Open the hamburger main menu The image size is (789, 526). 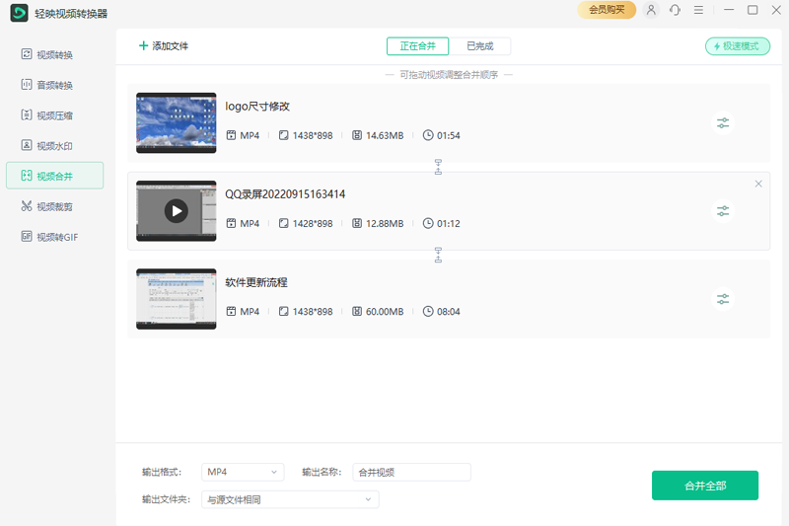pyautogui.click(x=698, y=10)
